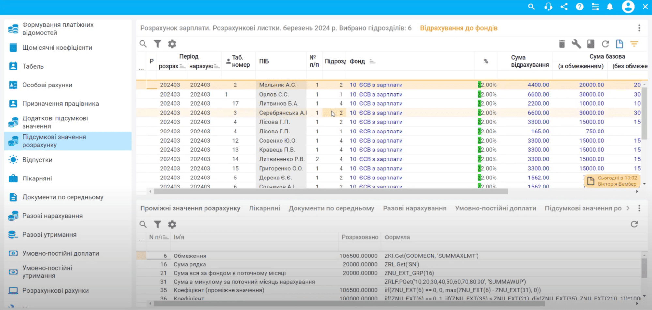Open search in the top blue bar
This screenshot has width=652, height=310.
[531, 7]
